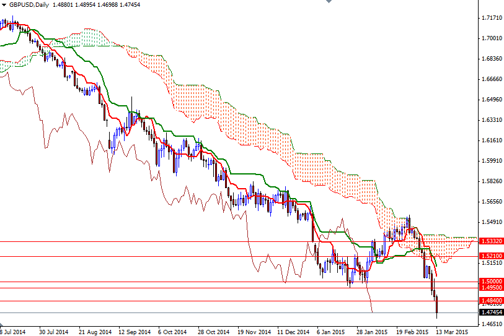Click the 1.64960 price axis value
504x336 pixels.
(492, 100)
